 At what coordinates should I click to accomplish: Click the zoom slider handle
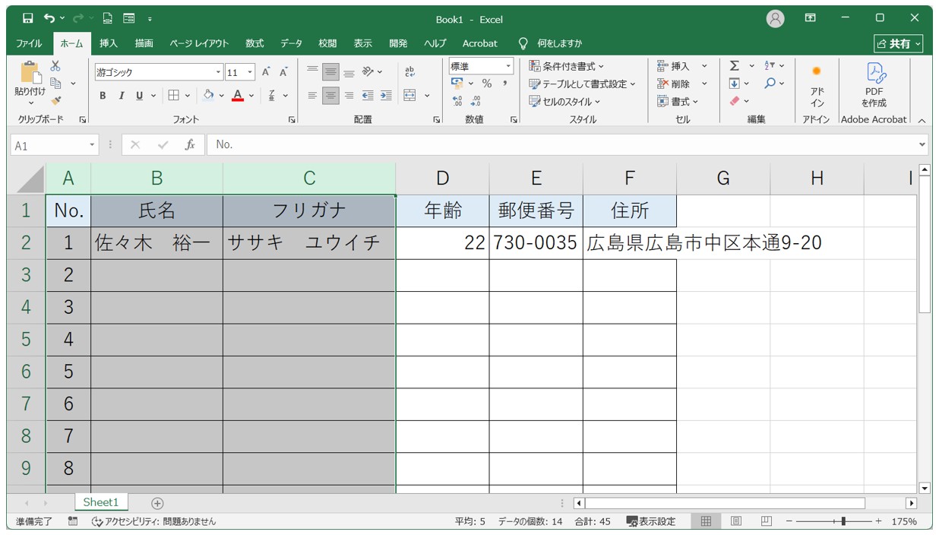point(843,521)
